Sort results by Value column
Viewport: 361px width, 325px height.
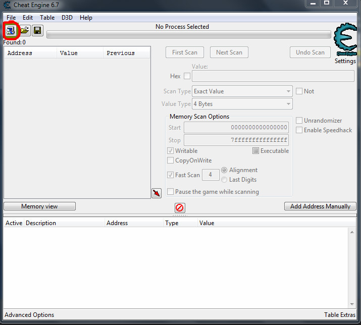point(80,53)
